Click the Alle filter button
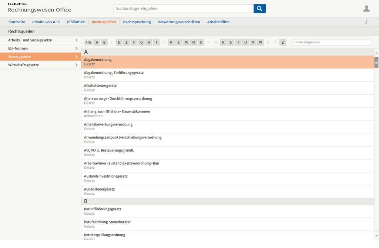 coord(88,42)
